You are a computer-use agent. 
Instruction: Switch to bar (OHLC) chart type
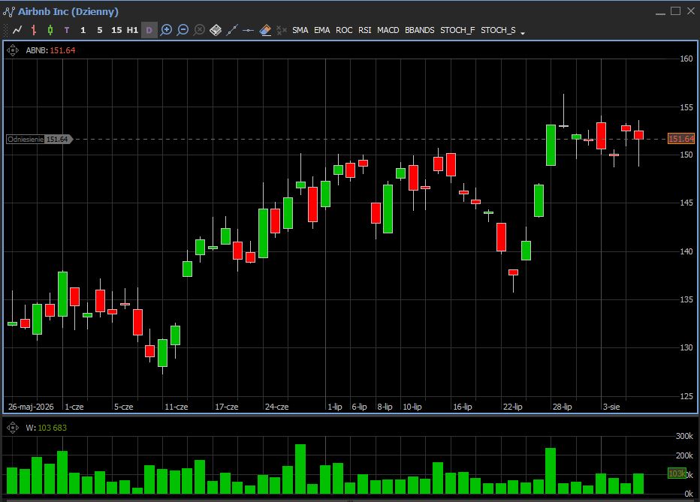click(34, 30)
